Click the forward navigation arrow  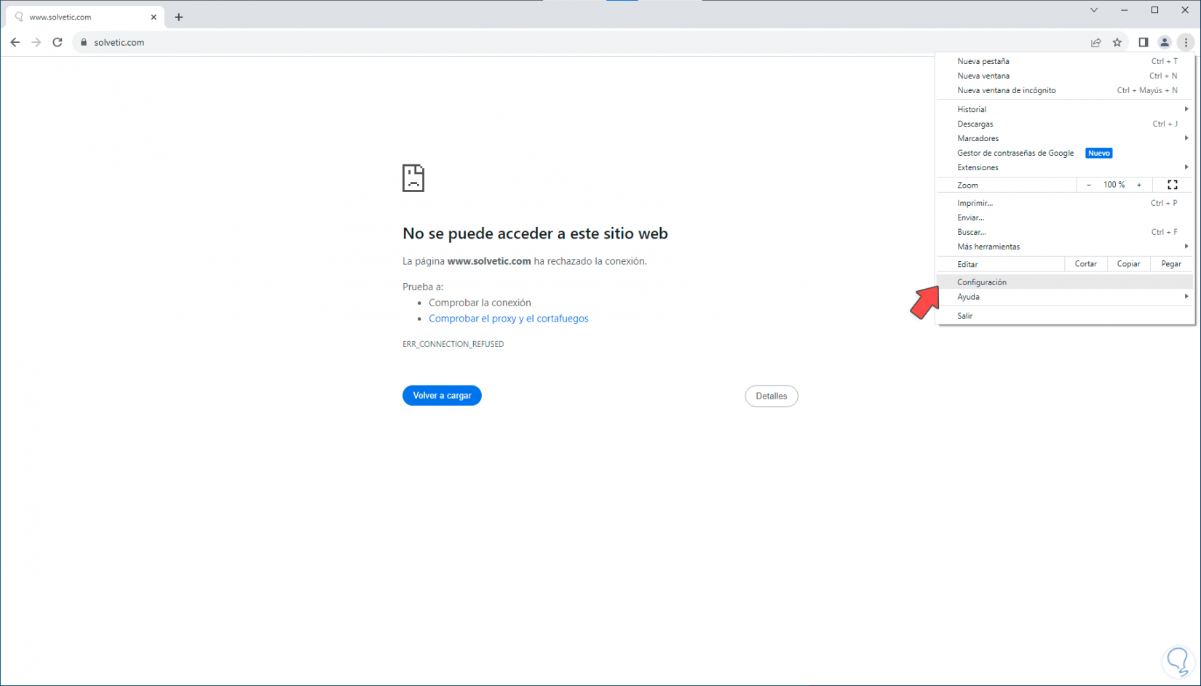[x=36, y=42]
